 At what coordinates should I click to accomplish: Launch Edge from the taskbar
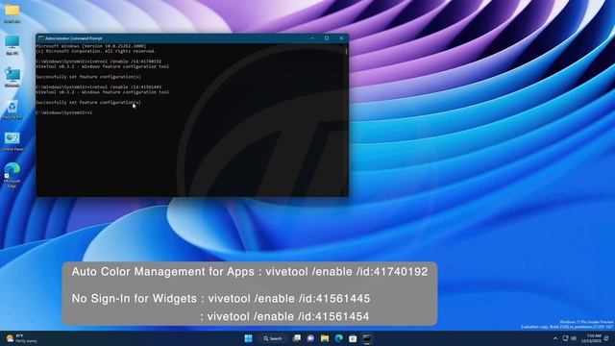click(338, 338)
